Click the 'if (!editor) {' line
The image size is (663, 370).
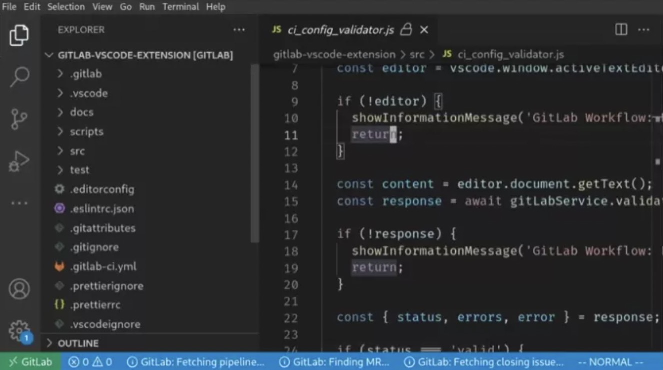click(389, 101)
